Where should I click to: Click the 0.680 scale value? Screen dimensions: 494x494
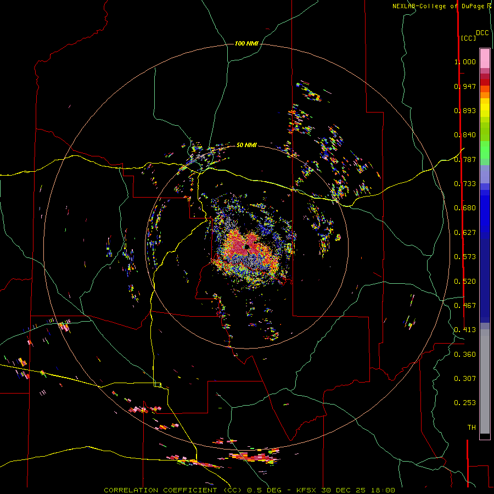pos(465,208)
